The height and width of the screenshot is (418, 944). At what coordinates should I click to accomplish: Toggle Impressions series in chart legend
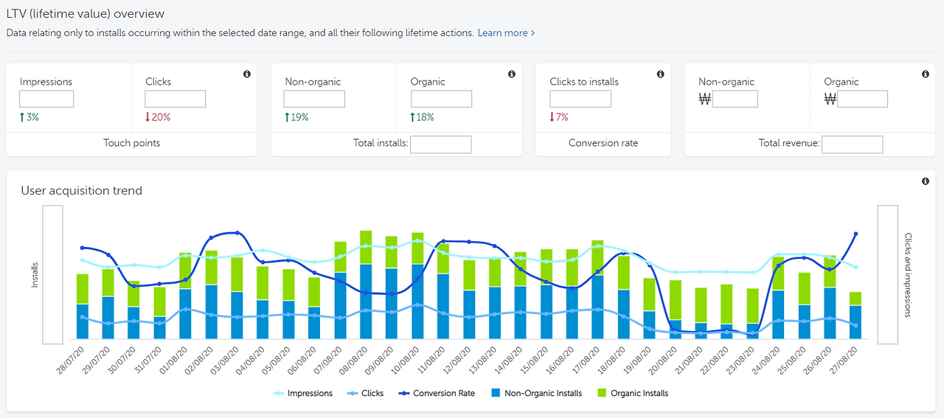[303, 394]
